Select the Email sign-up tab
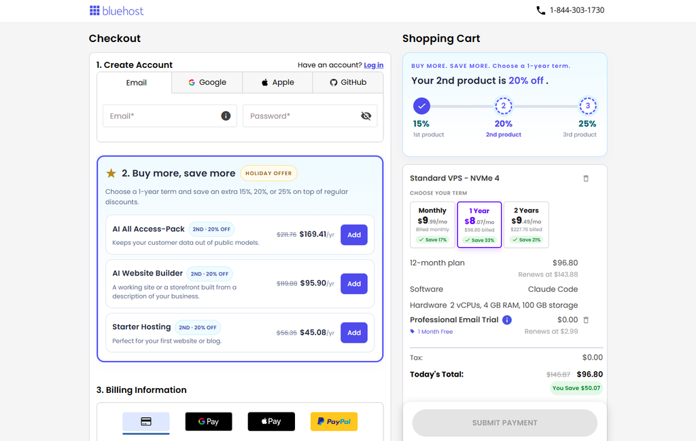Screen dimensions: 696x441 click(x=135, y=83)
